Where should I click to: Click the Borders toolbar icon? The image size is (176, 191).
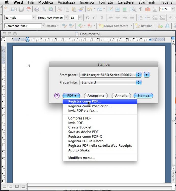pyautogui.click(x=170, y=18)
